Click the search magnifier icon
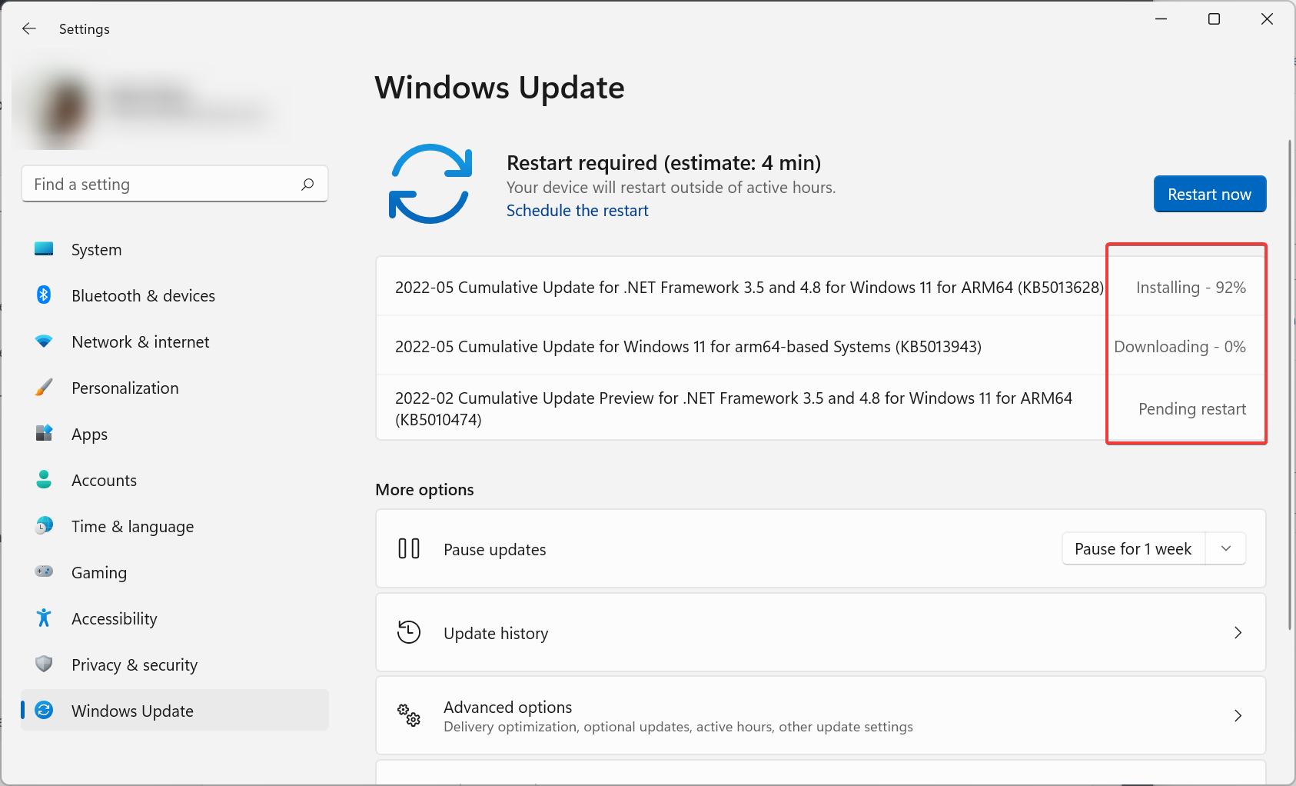The image size is (1296, 786). [x=307, y=185]
